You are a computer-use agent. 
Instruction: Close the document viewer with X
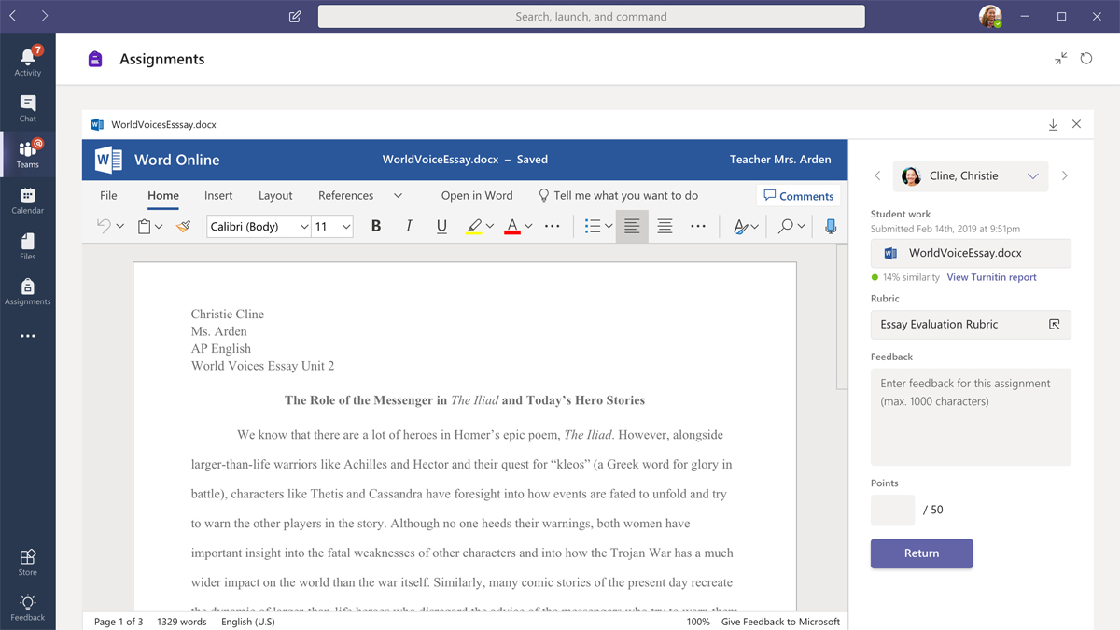coord(1076,124)
